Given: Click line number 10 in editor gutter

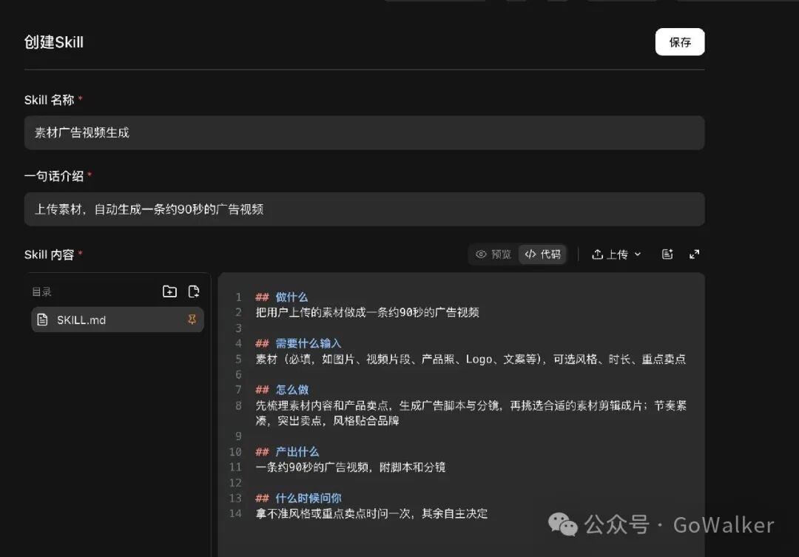Looking at the screenshot, I should pyautogui.click(x=235, y=452).
